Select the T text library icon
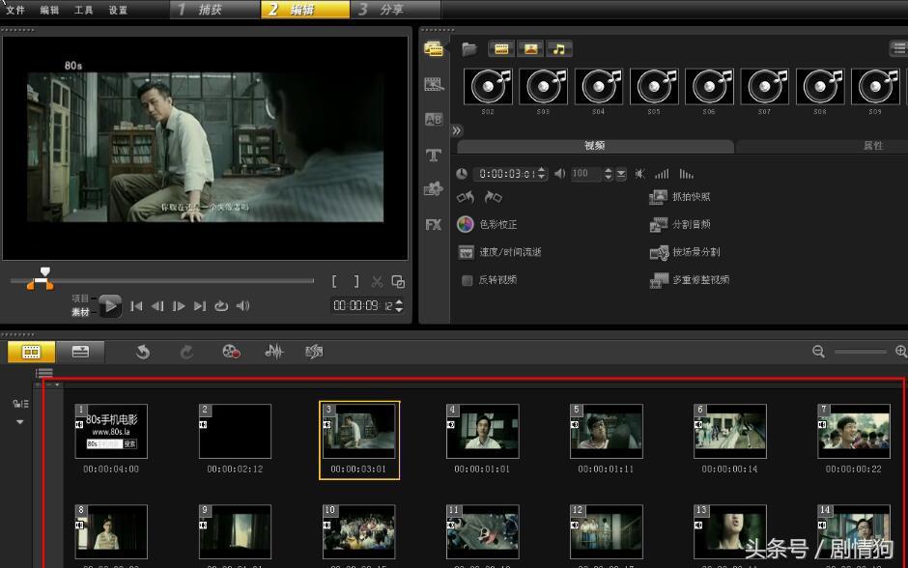 point(433,155)
